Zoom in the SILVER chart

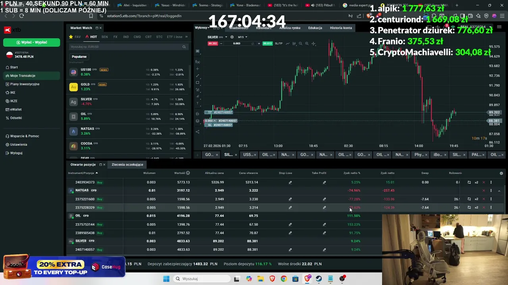307,44
